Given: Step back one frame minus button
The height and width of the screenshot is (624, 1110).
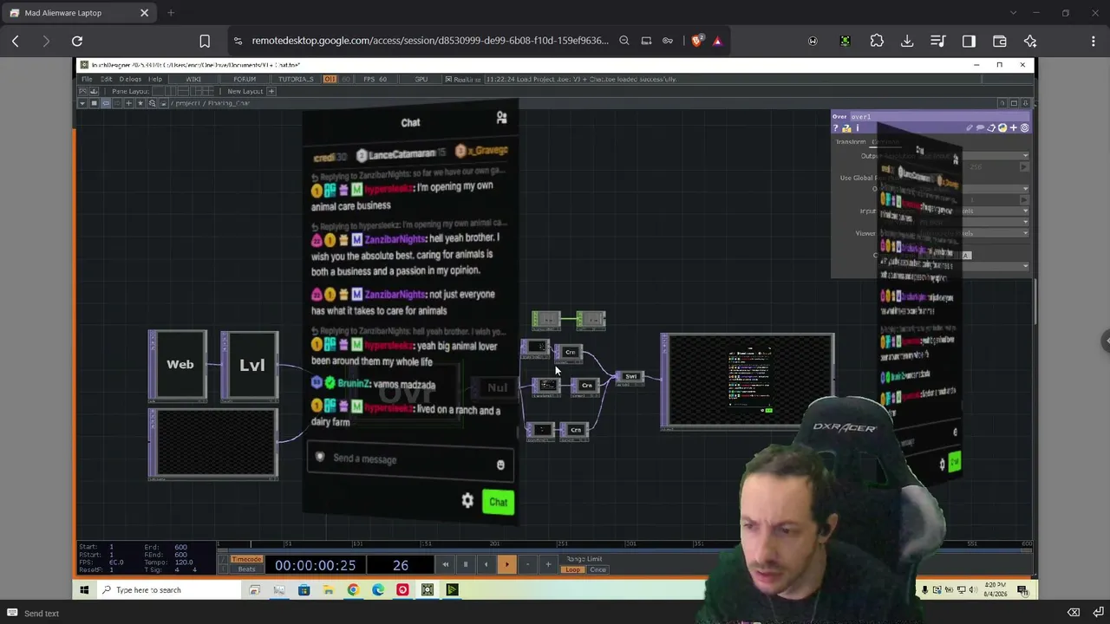Looking at the screenshot, I should (527, 565).
